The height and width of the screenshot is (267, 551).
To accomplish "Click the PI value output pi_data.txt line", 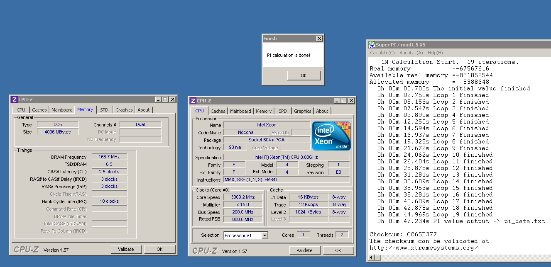I will 461,221.
